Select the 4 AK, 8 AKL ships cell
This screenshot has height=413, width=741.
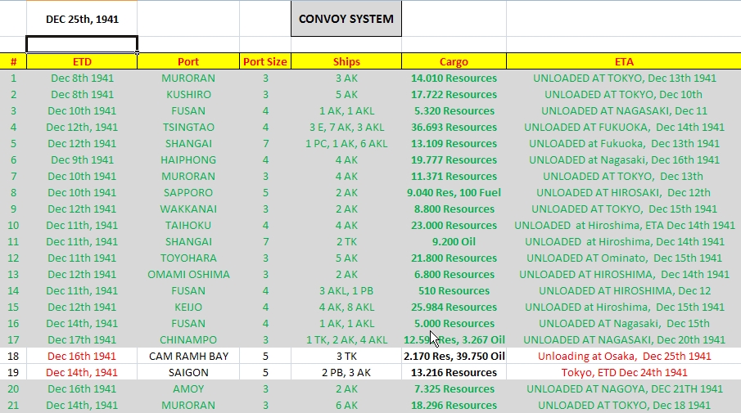click(346, 307)
